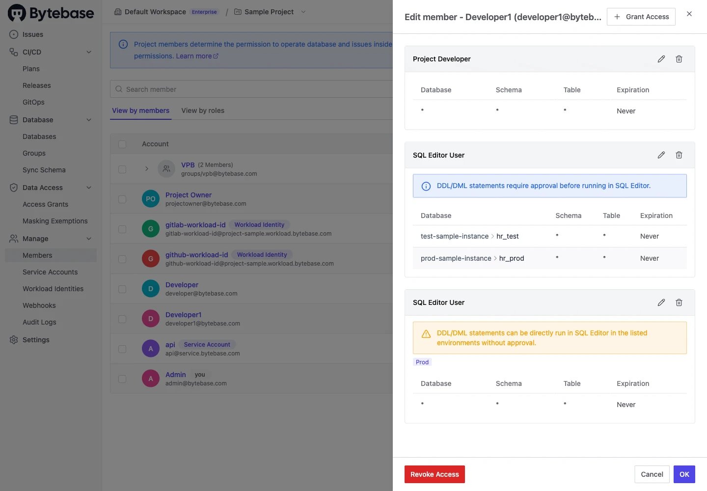Click the search magnifier icon
This screenshot has height=491, width=707.
coord(119,89)
